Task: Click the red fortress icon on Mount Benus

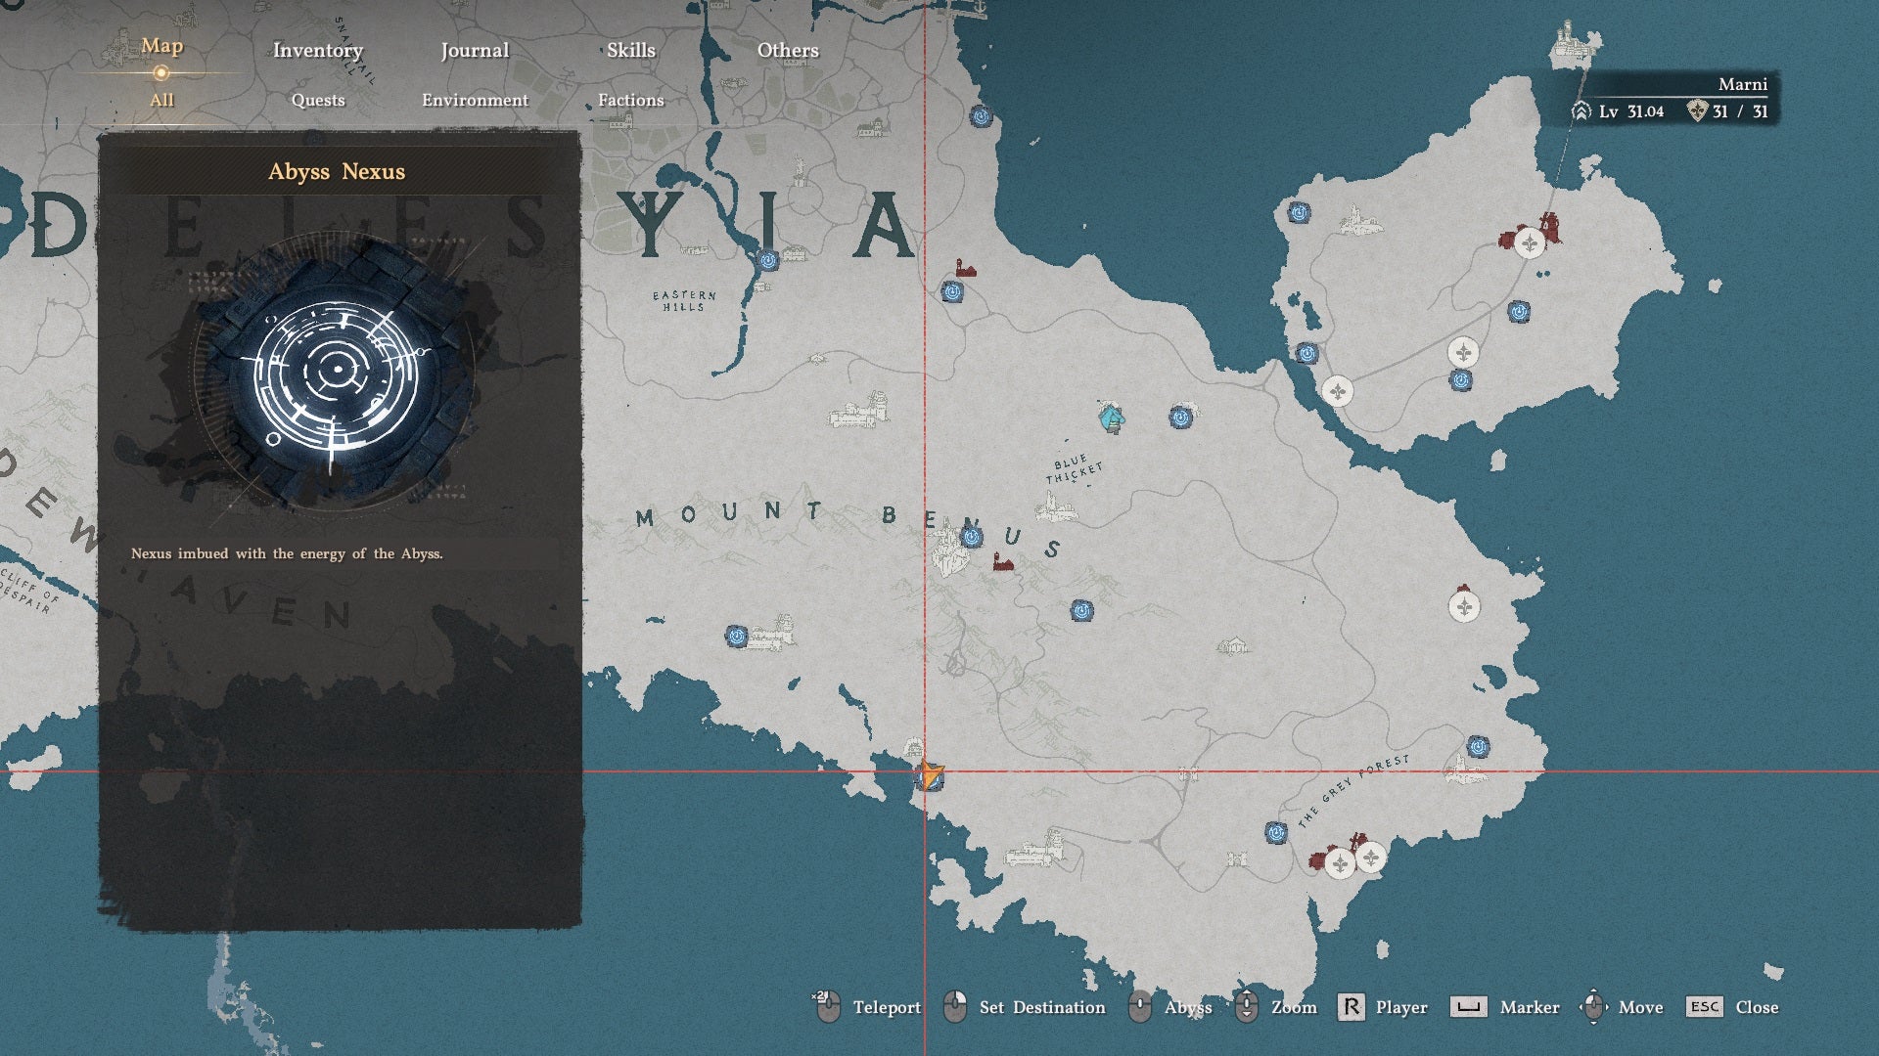Action: click(x=1001, y=562)
